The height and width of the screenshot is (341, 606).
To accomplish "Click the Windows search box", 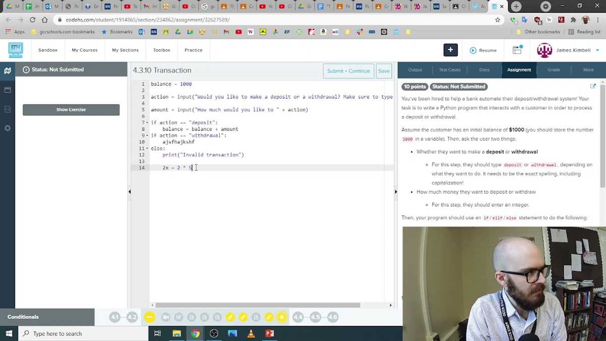I will (84, 333).
